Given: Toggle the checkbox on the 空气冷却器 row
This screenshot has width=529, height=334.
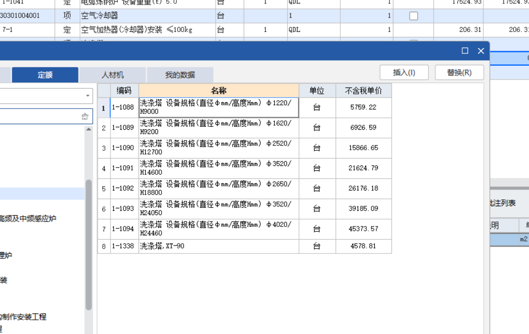Looking at the screenshot, I should pyautogui.click(x=413, y=15).
